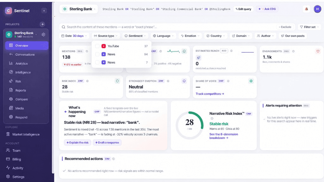Click the globe icon next to the Sterling Bank title
The width and height of the screenshot is (324, 182).
[x=65, y=9]
